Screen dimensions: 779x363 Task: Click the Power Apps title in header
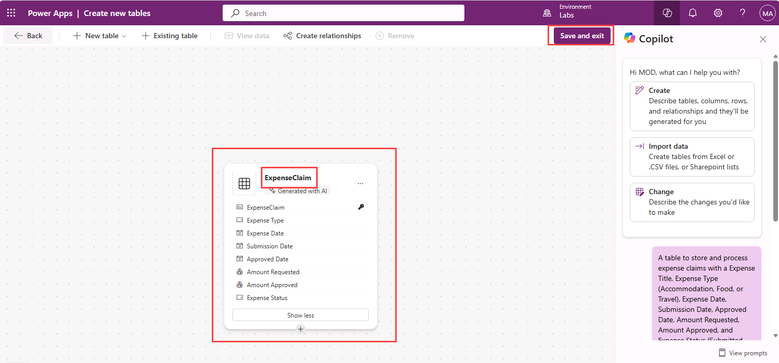[50, 13]
